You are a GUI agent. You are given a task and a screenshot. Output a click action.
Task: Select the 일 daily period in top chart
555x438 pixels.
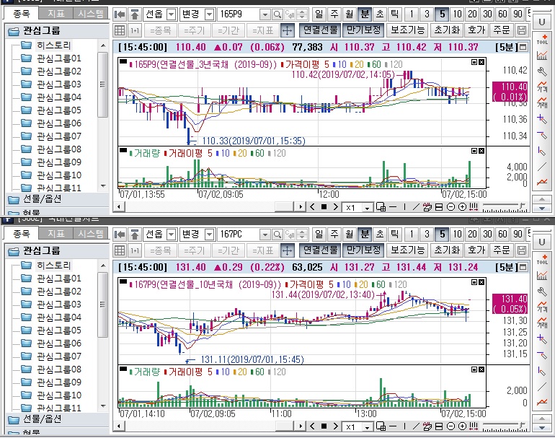pyautogui.click(x=318, y=14)
